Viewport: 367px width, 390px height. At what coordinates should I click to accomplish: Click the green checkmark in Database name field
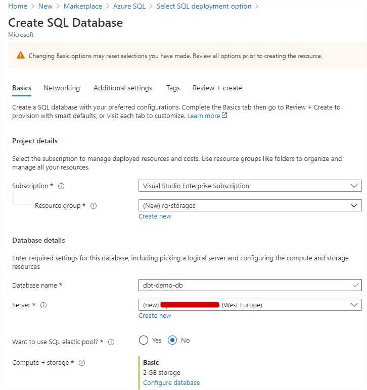[x=356, y=285]
